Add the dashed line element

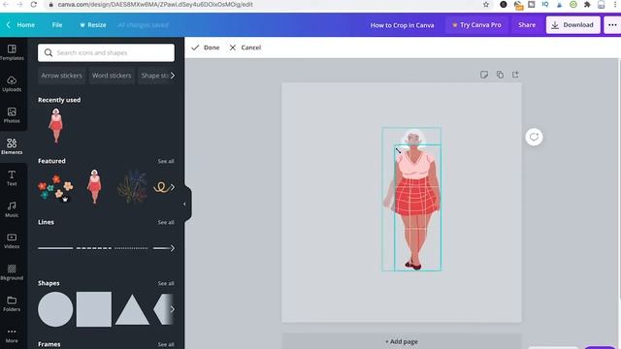click(94, 248)
